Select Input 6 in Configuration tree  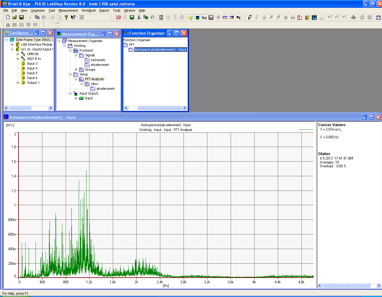pyautogui.click(x=32, y=78)
